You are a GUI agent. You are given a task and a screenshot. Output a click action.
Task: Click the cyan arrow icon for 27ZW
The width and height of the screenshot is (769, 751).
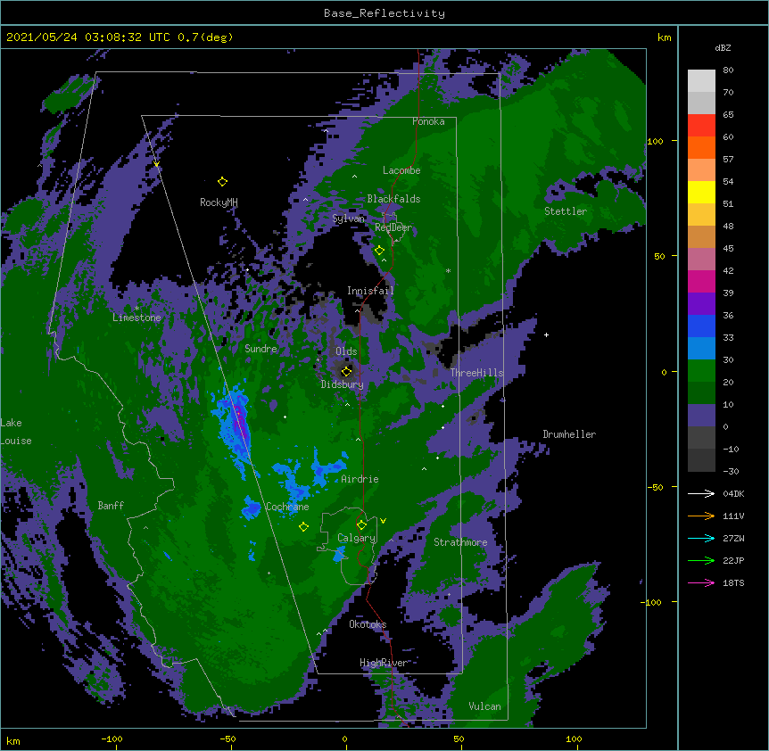701,538
